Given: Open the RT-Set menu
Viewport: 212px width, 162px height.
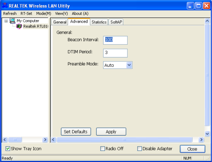Looking at the screenshot, I should 26,14.
